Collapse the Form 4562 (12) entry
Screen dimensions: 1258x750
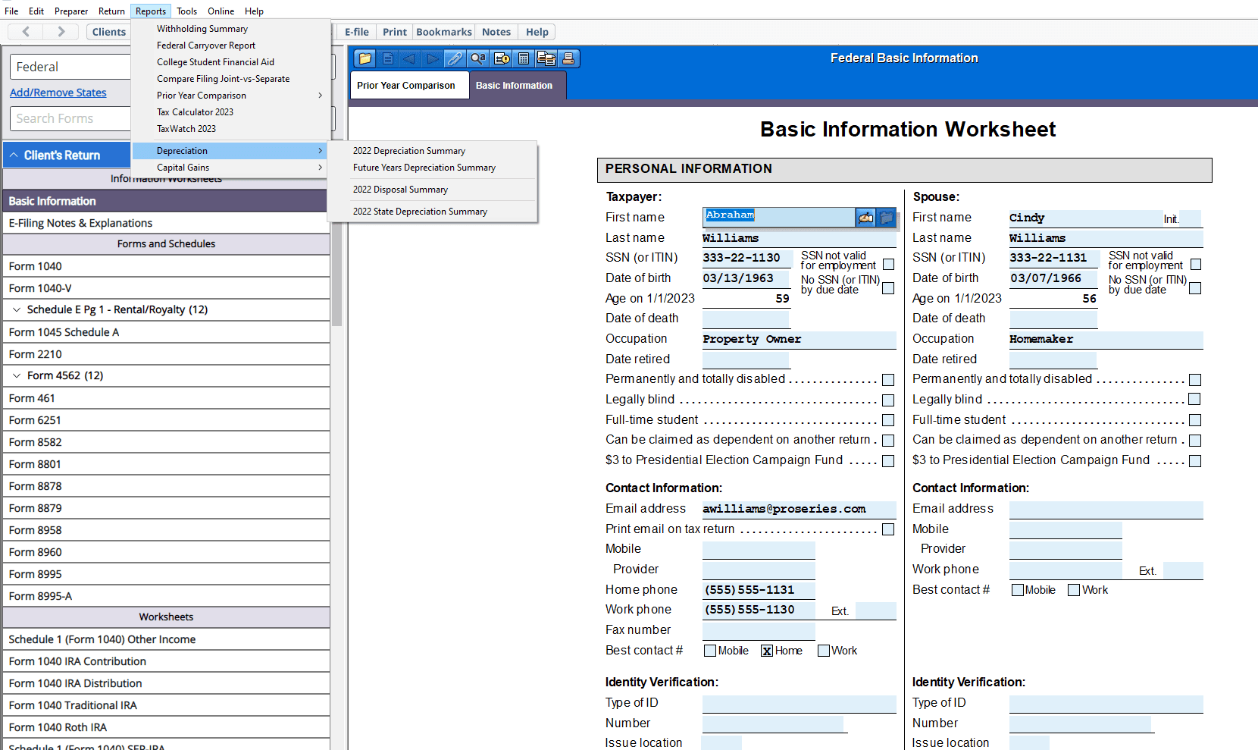coord(17,375)
